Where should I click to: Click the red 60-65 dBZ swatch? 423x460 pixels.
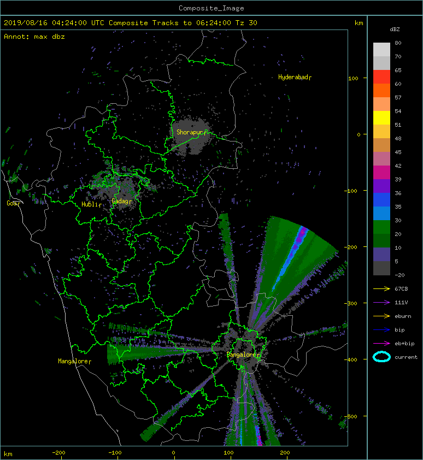(x=381, y=76)
